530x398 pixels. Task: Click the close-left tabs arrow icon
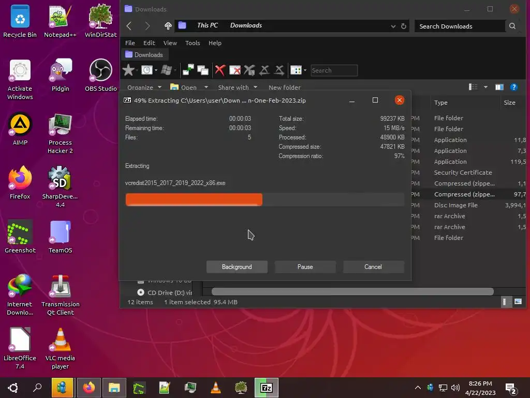point(264,70)
